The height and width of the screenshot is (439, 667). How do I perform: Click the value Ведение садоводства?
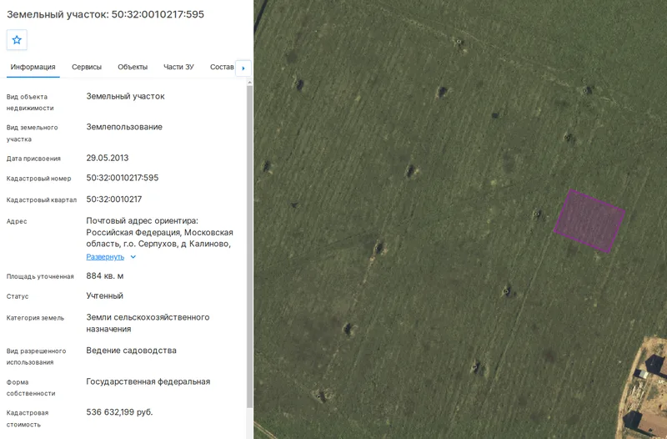[131, 351]
